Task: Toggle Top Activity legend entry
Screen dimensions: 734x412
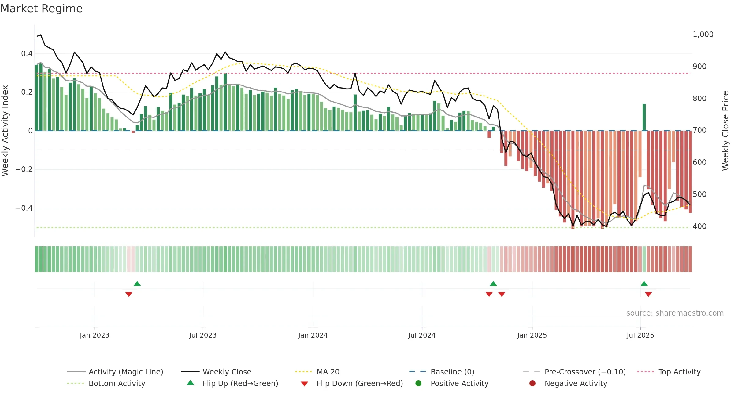Action: [x=669, y=372]
